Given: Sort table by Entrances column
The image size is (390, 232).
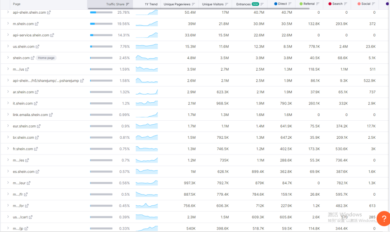Looking at the screenshot, I should coord(262,4).
